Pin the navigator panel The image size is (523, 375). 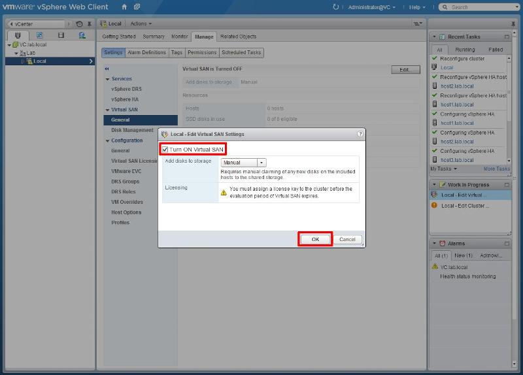(90, 24)
